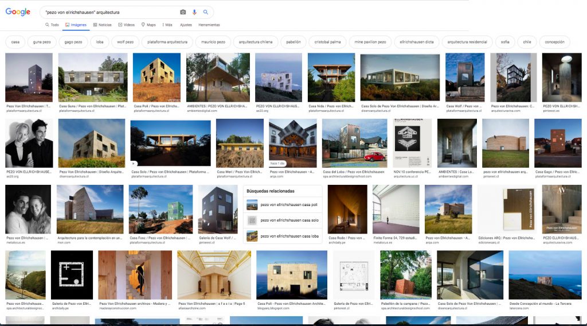The image size is (587, 326).
Task: Select the Todo results tab
Action: click(52, 25)
